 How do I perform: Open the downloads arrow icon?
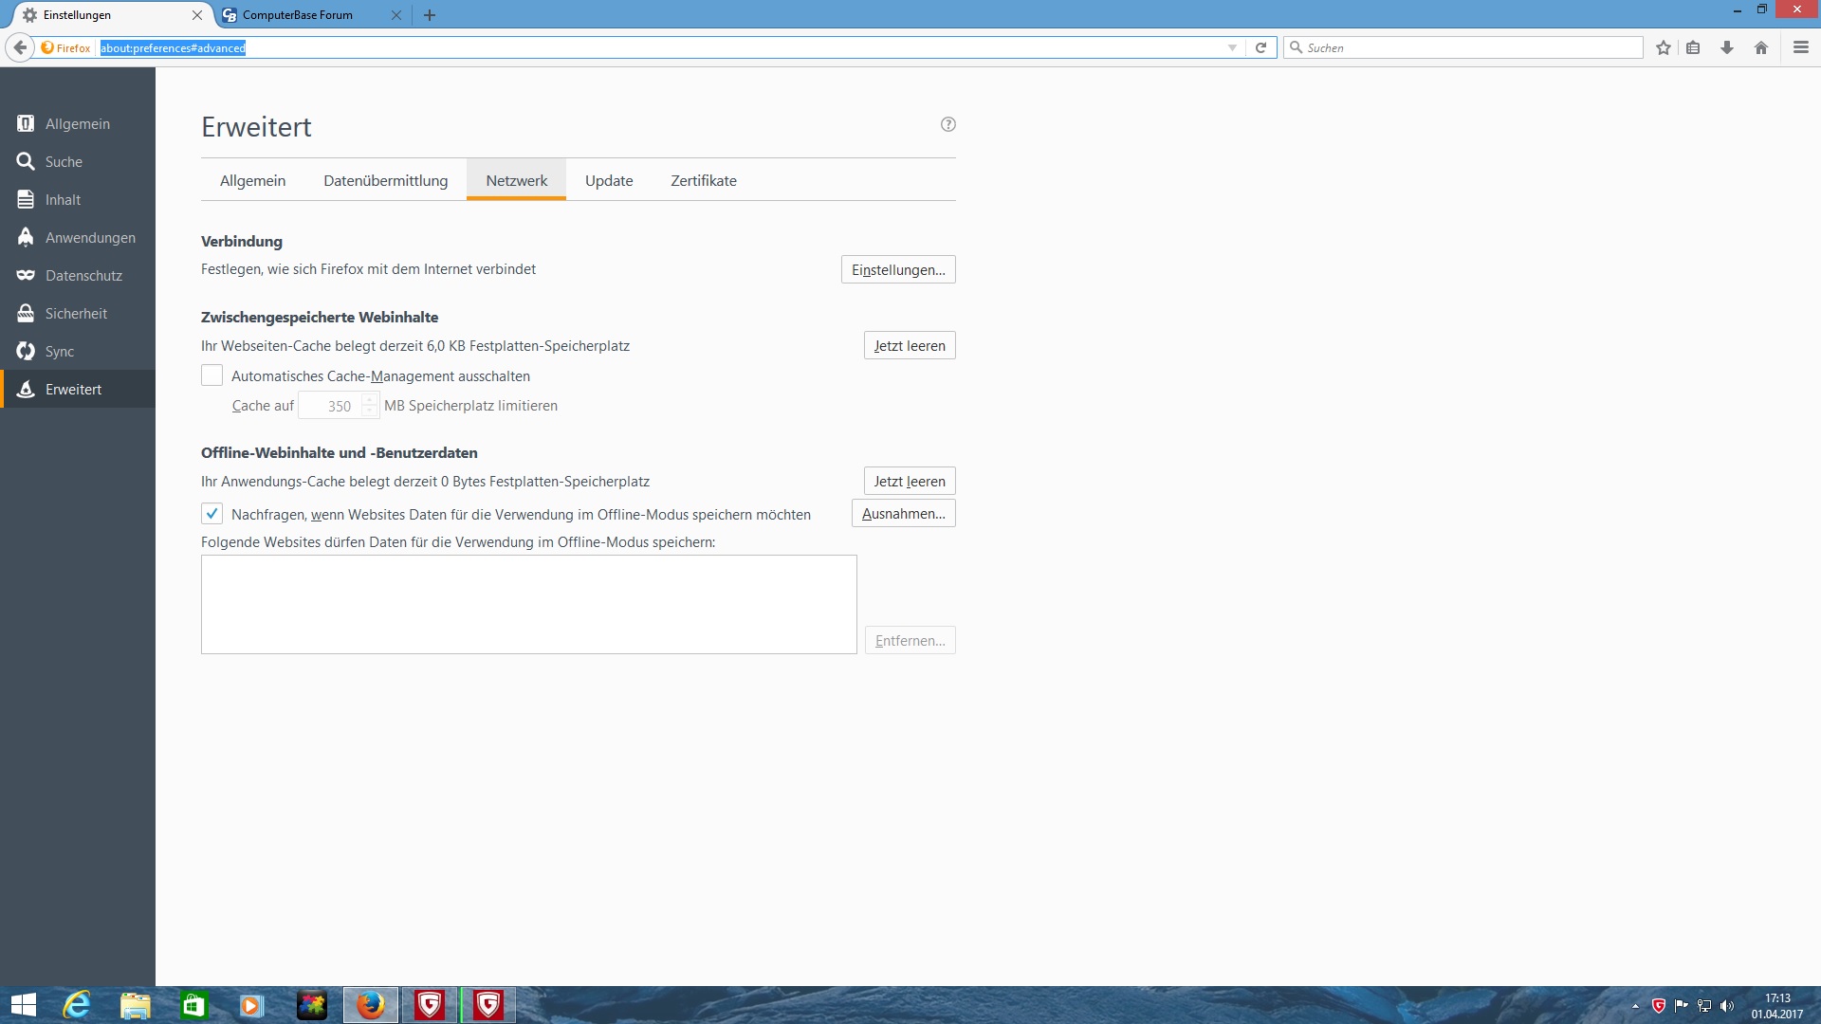tap(1727, 47)
